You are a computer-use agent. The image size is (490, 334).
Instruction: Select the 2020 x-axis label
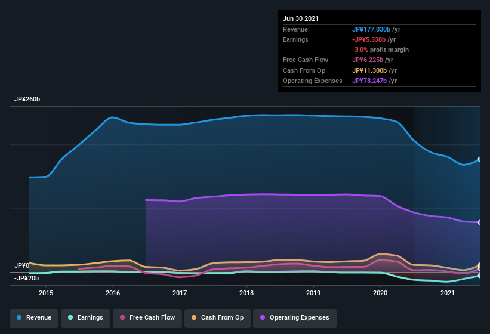coord(380,293)
